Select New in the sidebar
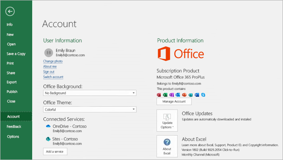This screenshot has width=283, height=160. point(10,34)
